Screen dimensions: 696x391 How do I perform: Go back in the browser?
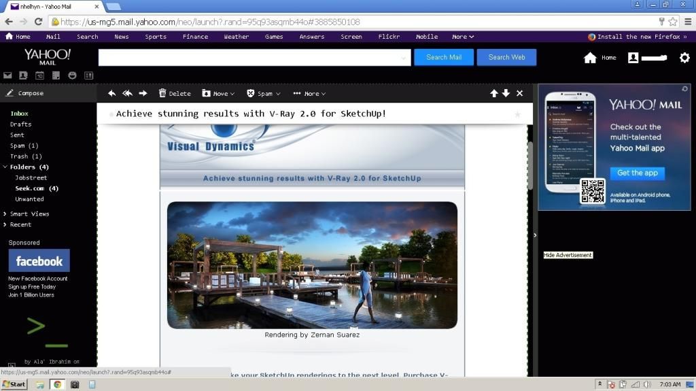(x=9, y=21)
